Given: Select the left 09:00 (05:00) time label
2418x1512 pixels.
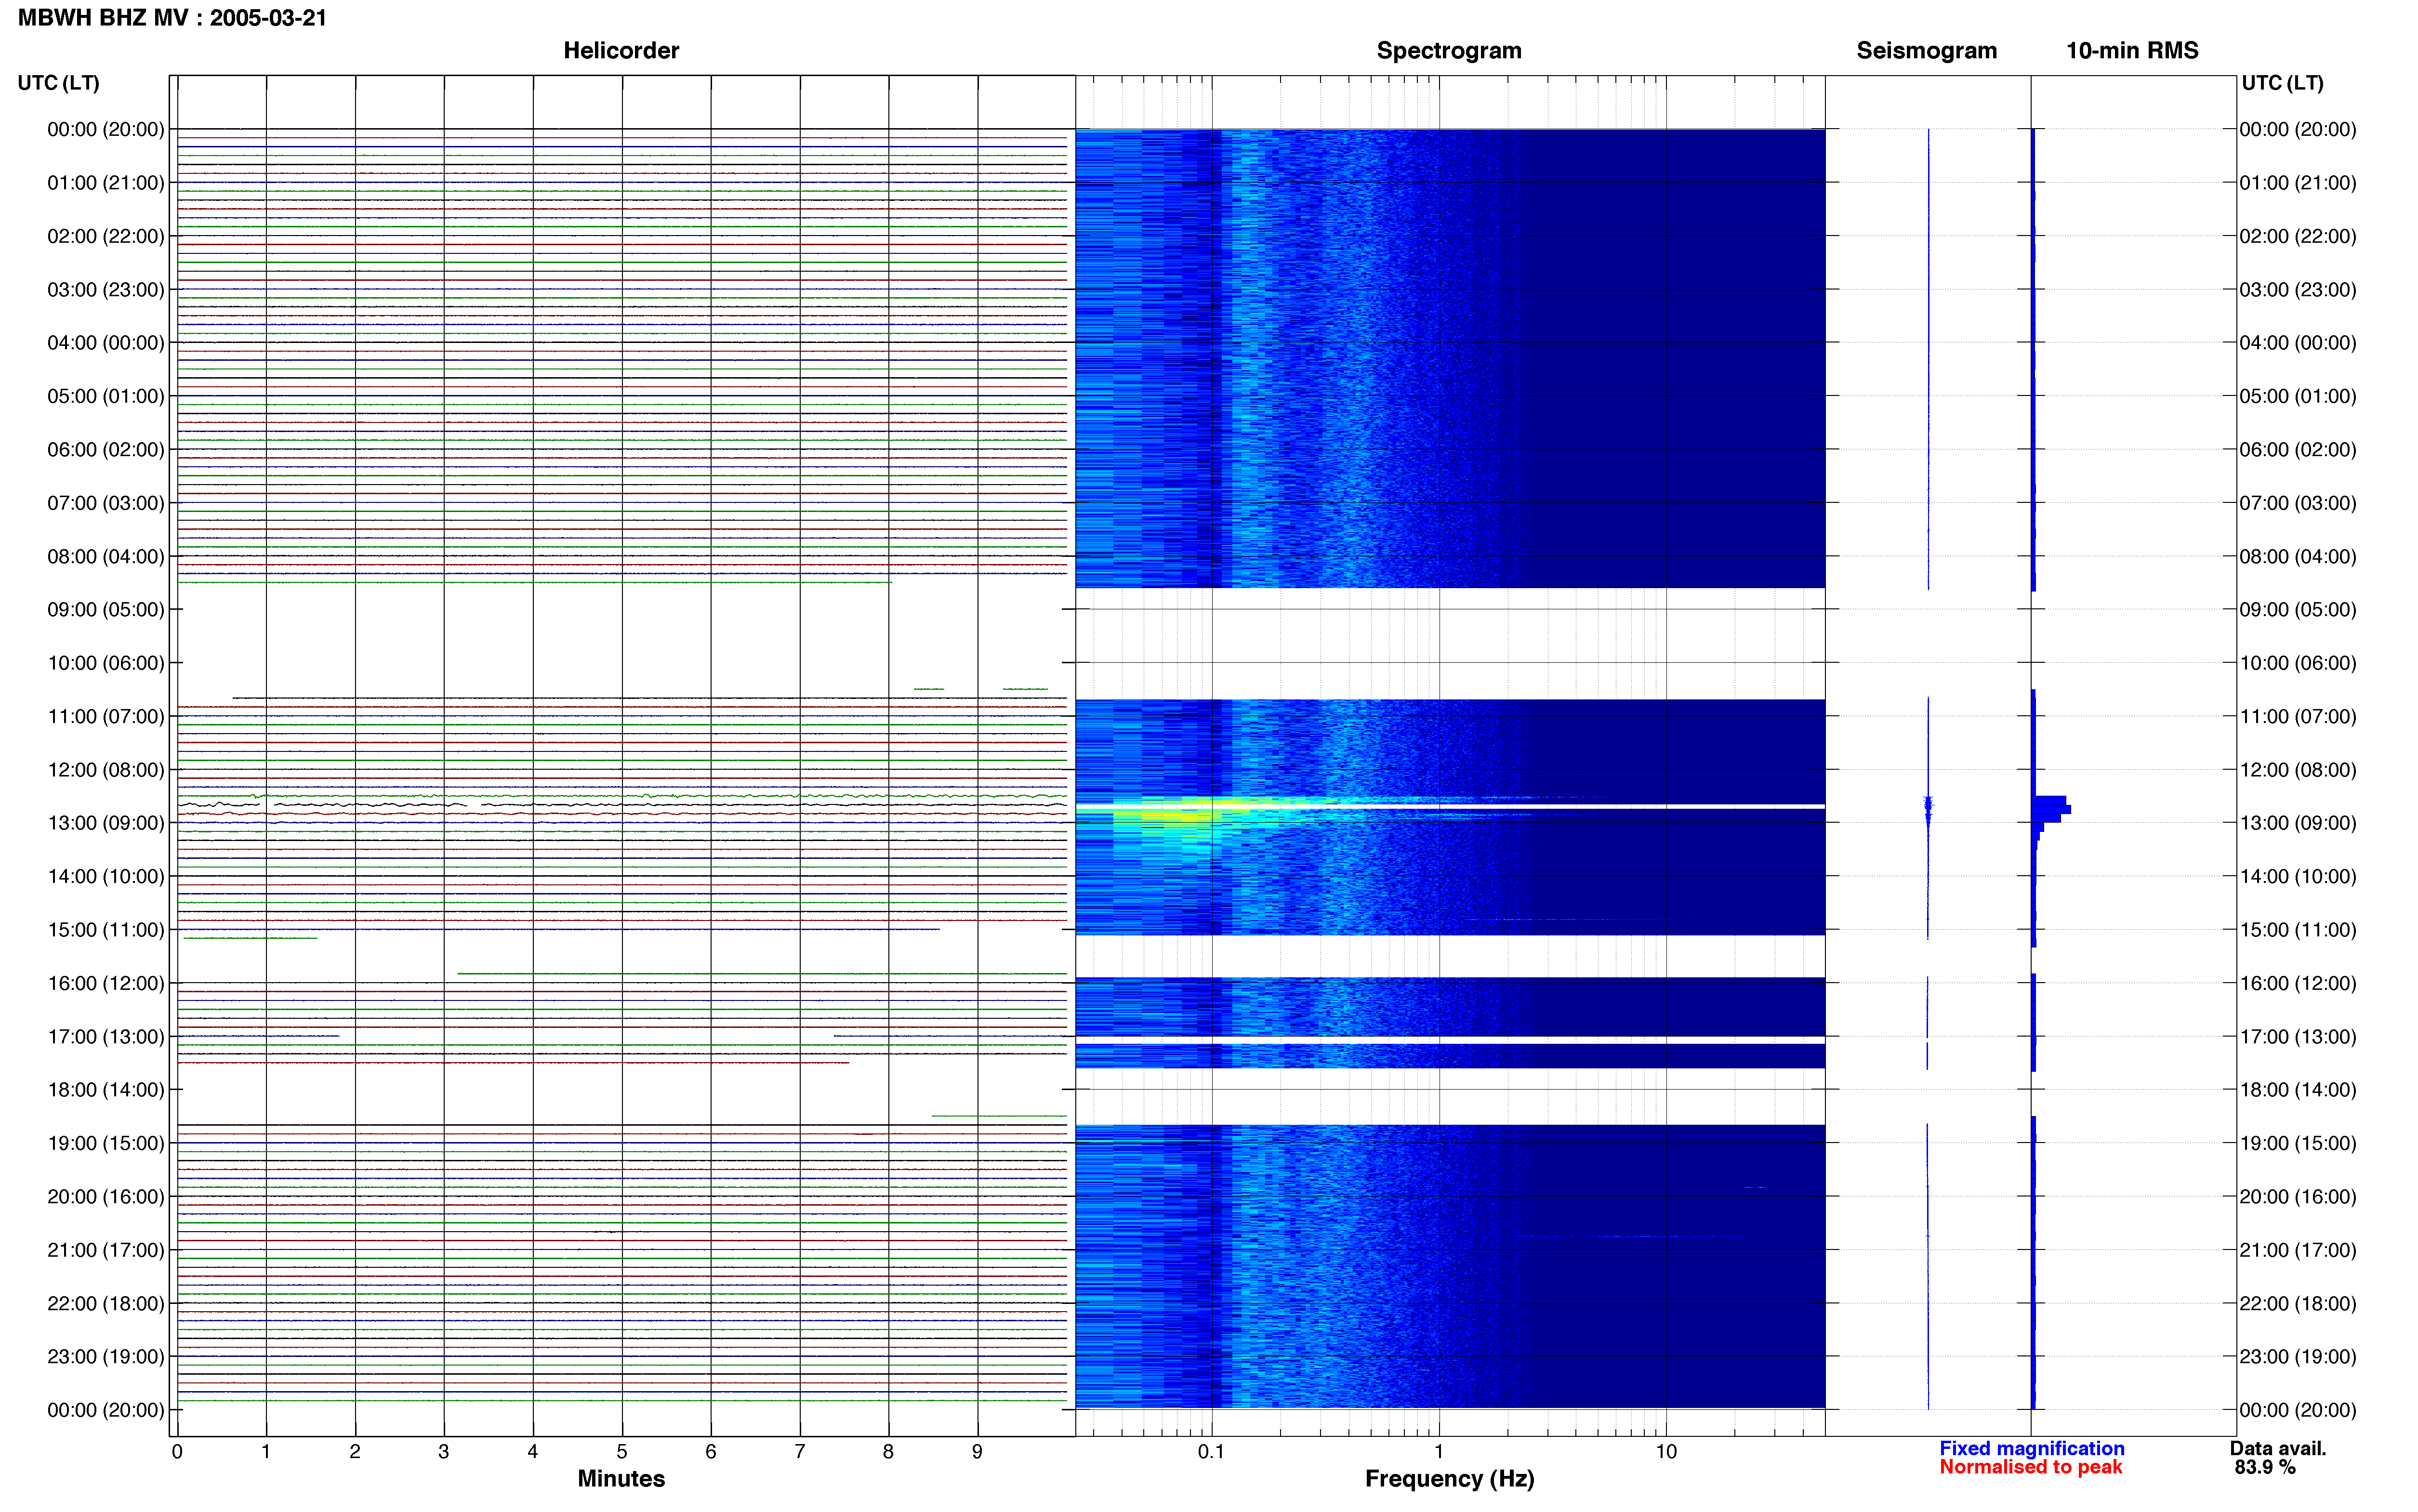Looking at the screenshot, I should [x=105, y=610].
